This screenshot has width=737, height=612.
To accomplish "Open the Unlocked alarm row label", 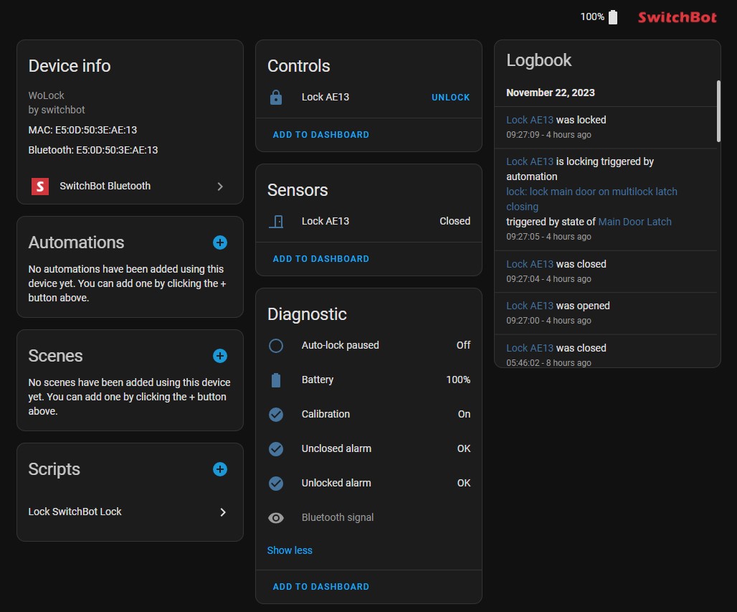I will (x=336, y=483).
